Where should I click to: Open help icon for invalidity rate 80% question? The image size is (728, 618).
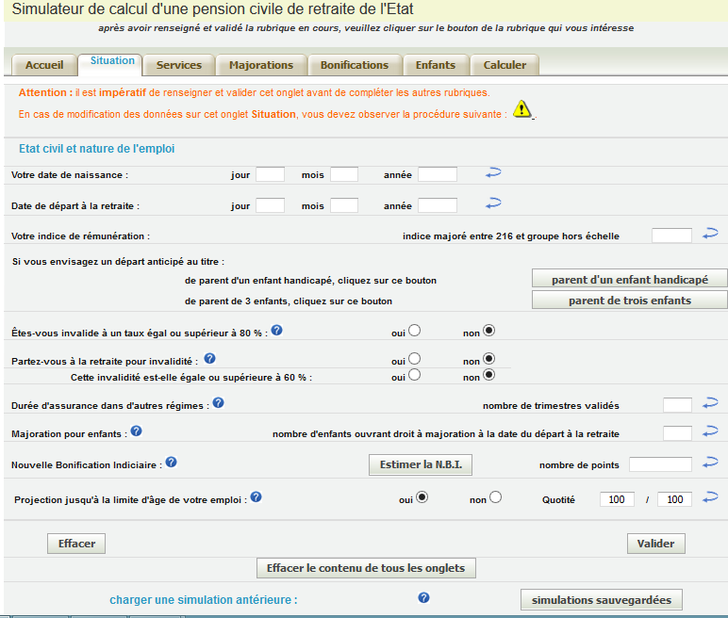(276, 330)
